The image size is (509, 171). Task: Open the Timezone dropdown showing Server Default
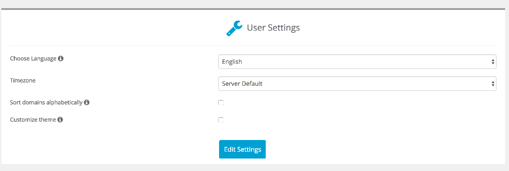(357, 84)
